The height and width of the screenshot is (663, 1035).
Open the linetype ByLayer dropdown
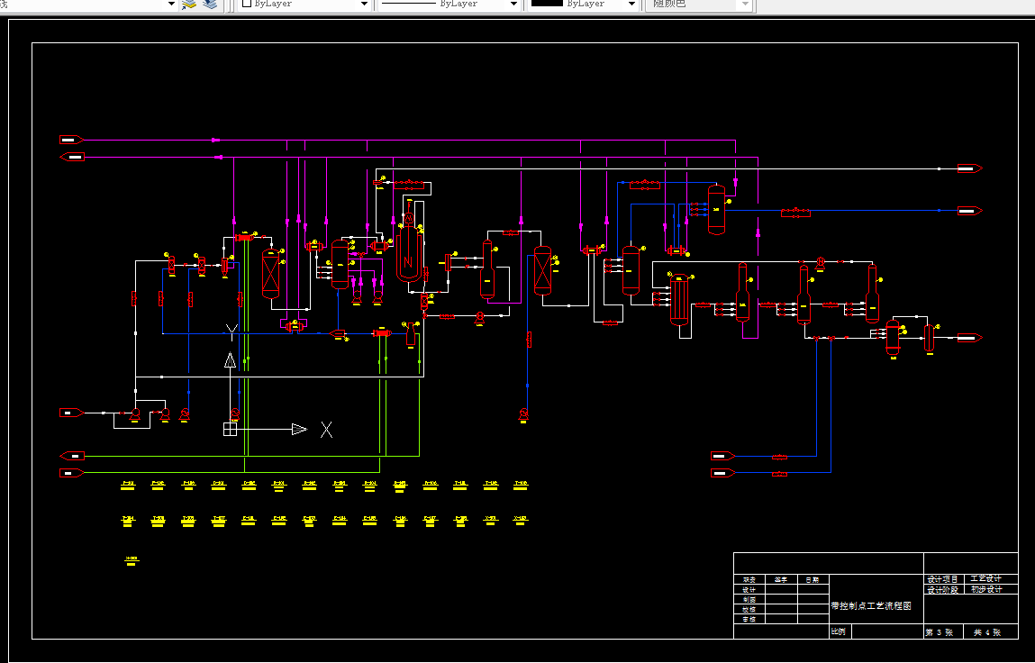click(x=513, y=4)
